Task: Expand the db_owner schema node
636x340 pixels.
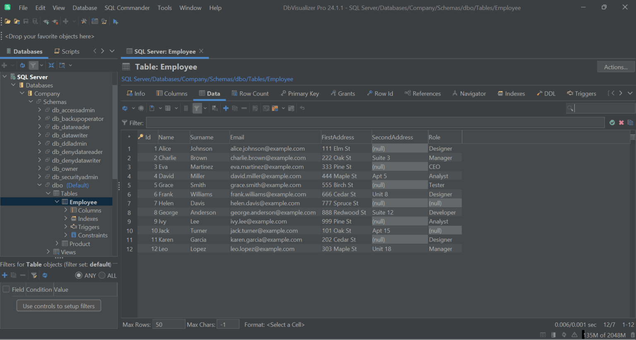Action: click(x=40, y=168)
